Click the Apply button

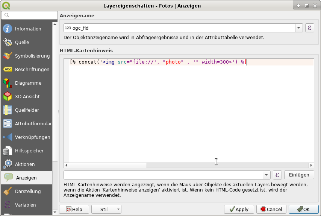[x=239, y=209]
